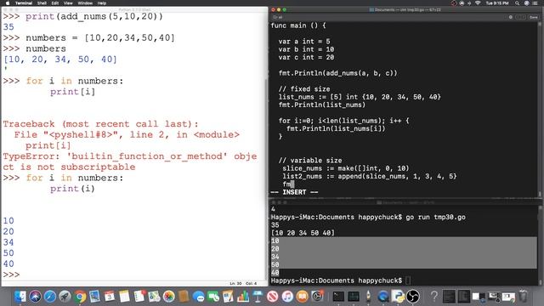Open Calendar in the dock
544x306 pixels.
point(110,297)
